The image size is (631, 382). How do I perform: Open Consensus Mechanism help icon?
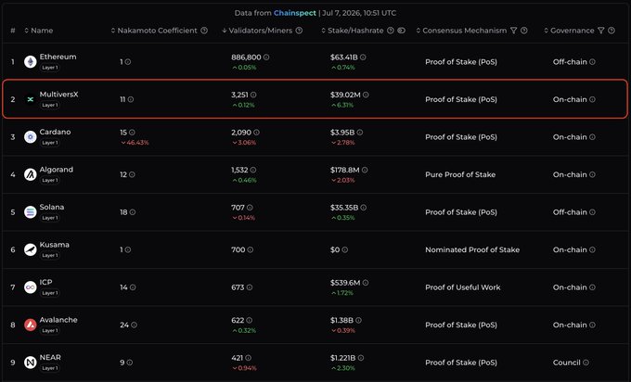point(524,31)
